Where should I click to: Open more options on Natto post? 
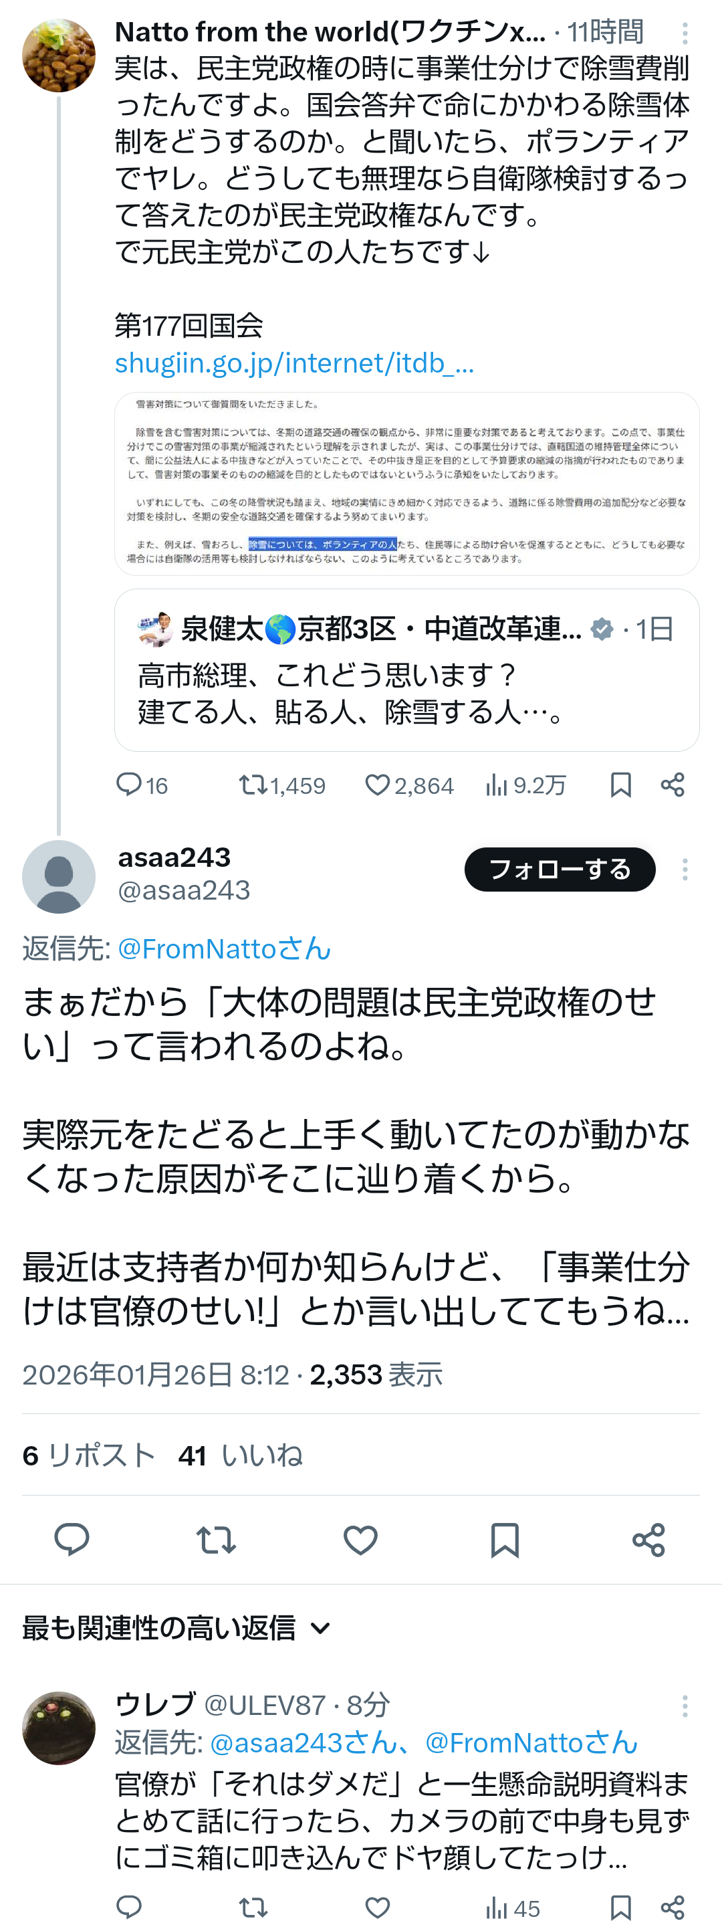click(685, 33)
